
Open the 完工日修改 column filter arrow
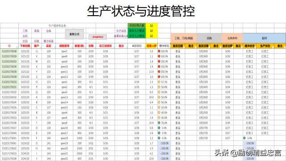click(x=114, y=47)
